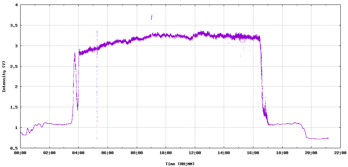Click the 'Time (HH:MM)' x-axis label
Screen dimensions: 348x167
[180, 164]
